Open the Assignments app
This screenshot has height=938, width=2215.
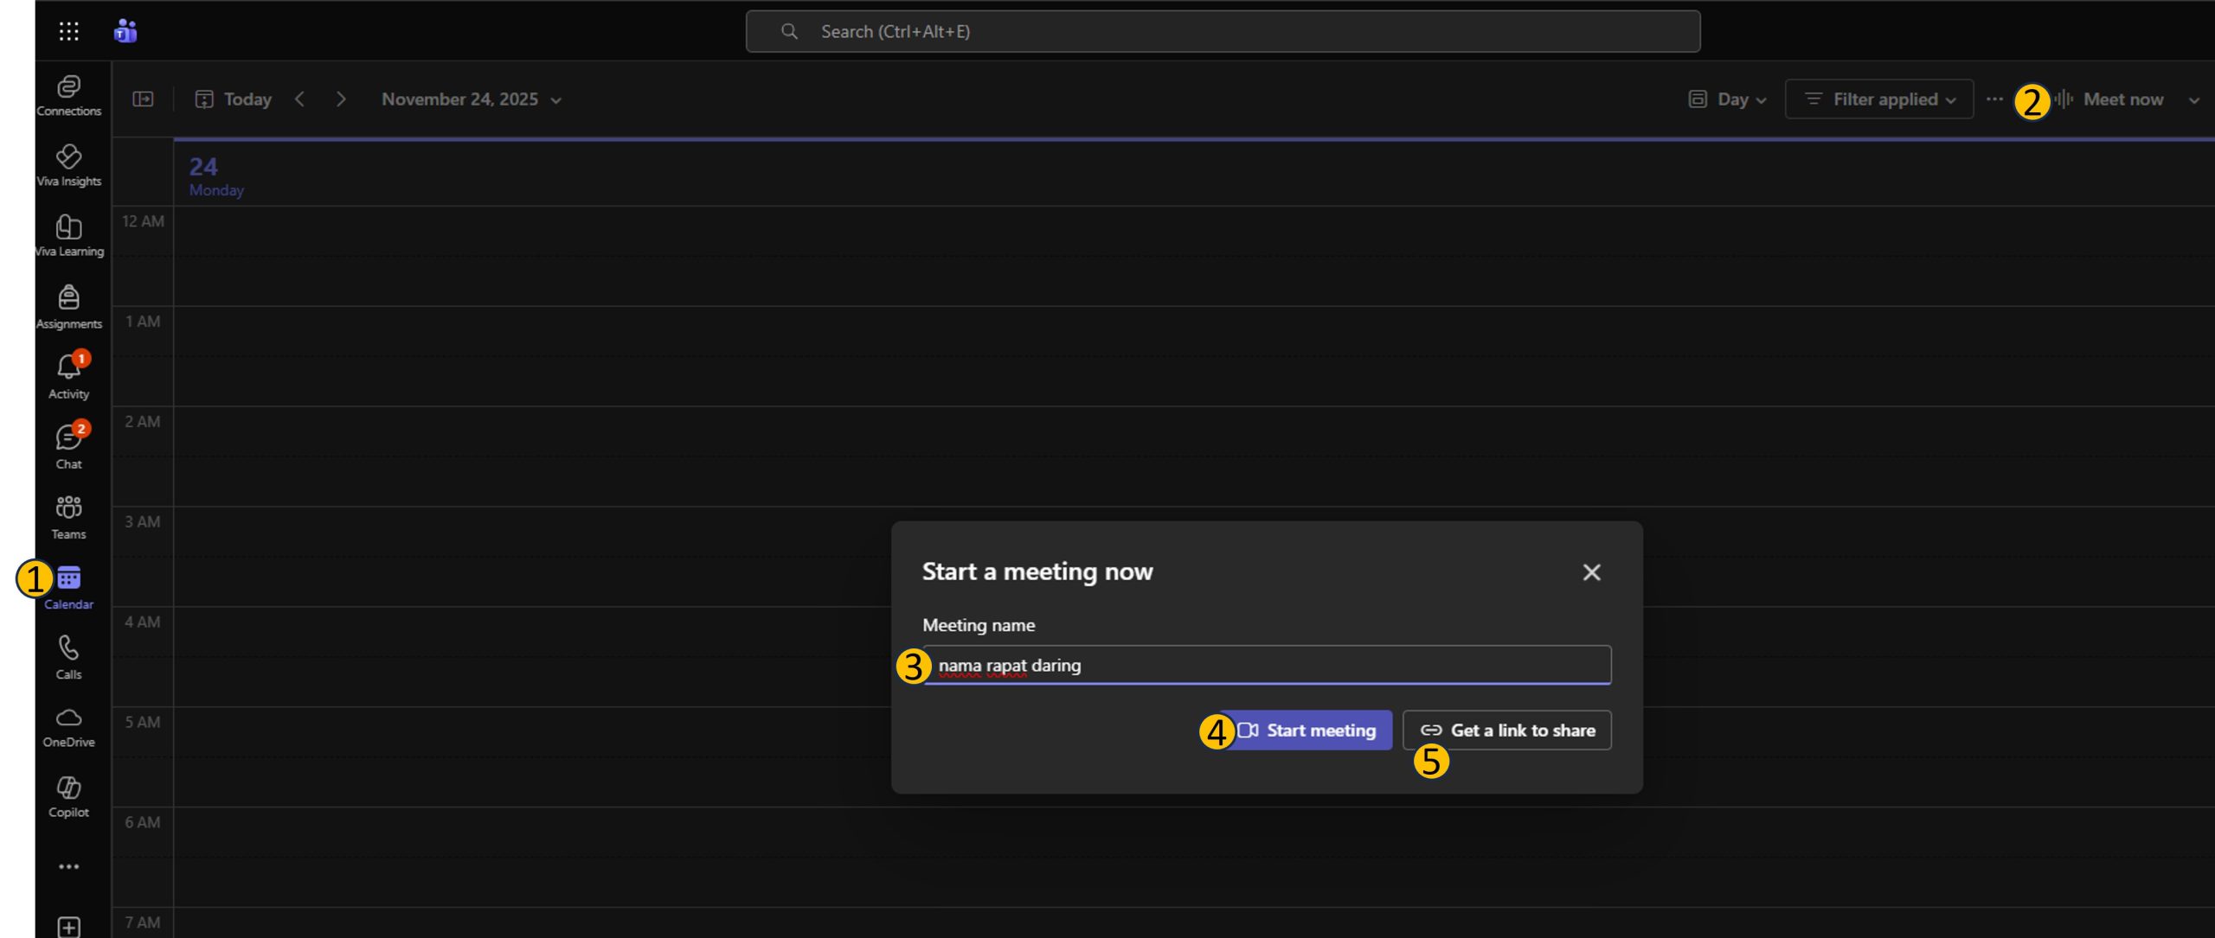[x=68, y=306]
